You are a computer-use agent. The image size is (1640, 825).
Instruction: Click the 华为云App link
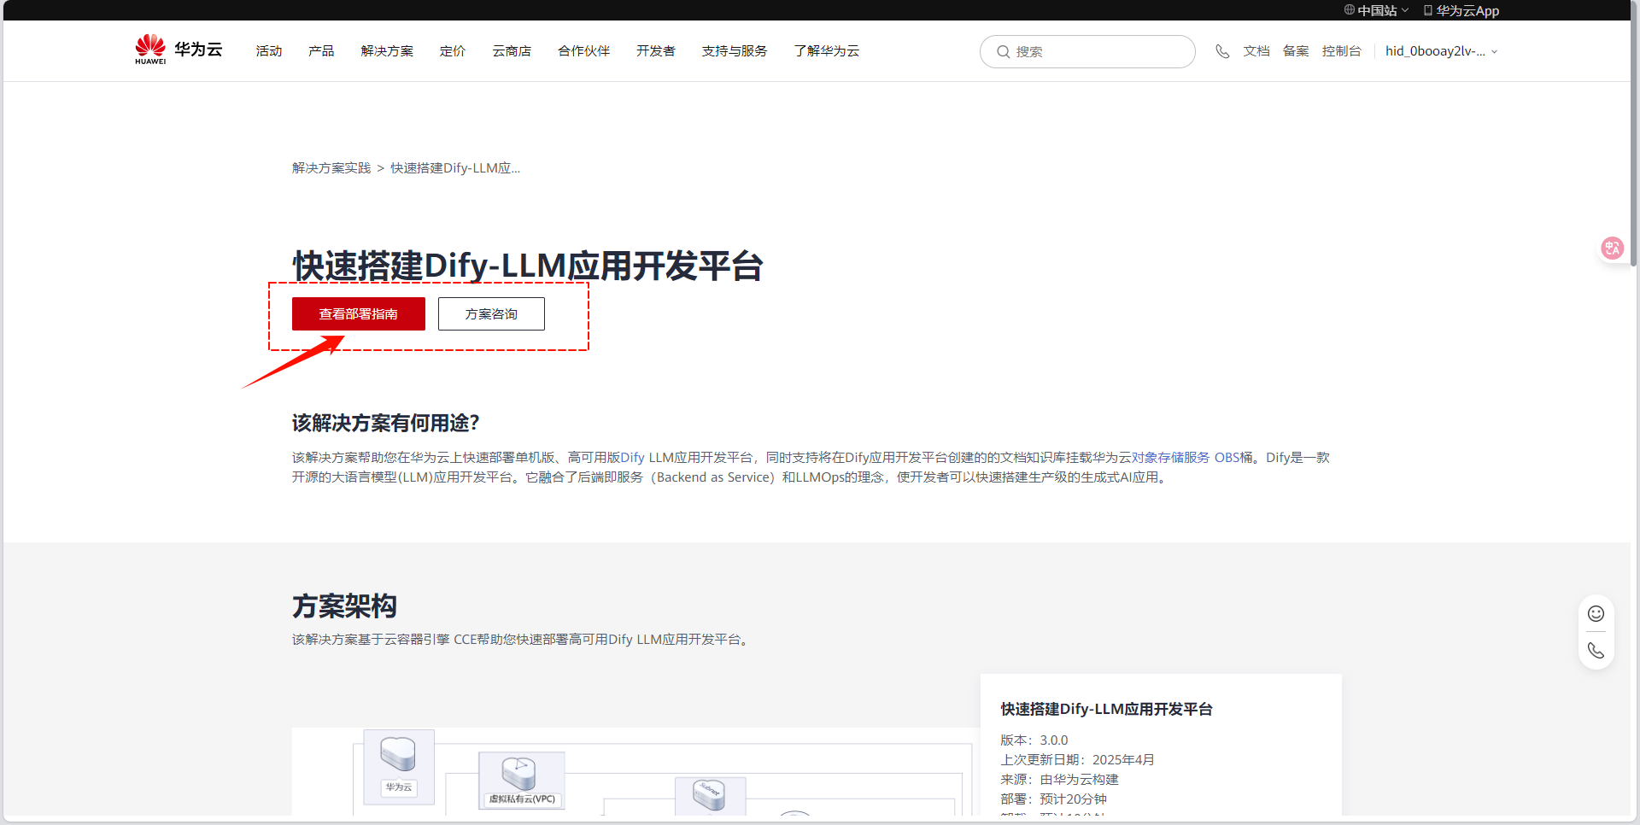point(1467,10)
